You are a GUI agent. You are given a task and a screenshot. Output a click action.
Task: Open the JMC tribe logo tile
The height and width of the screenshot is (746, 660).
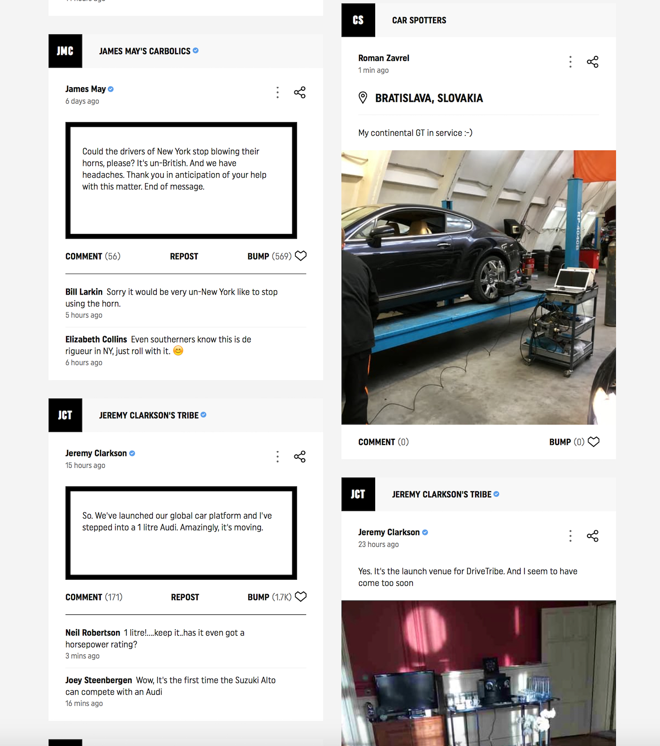(65, 51)
